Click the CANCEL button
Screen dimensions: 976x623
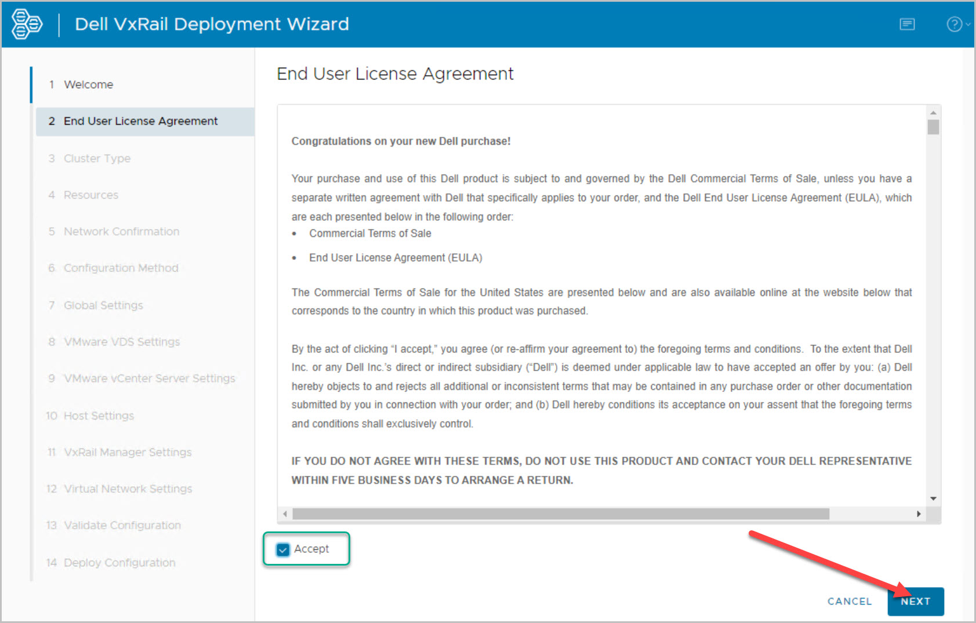849,602
